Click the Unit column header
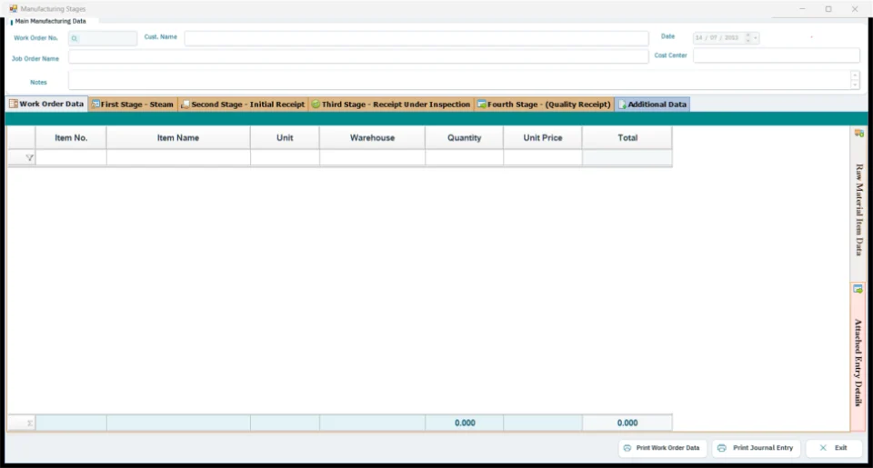The height and width of the screenshot is (468, 873). pos(285,138)
